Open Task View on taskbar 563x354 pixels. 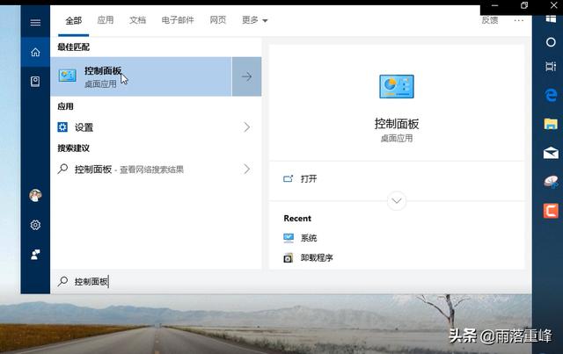pos(551,67)
